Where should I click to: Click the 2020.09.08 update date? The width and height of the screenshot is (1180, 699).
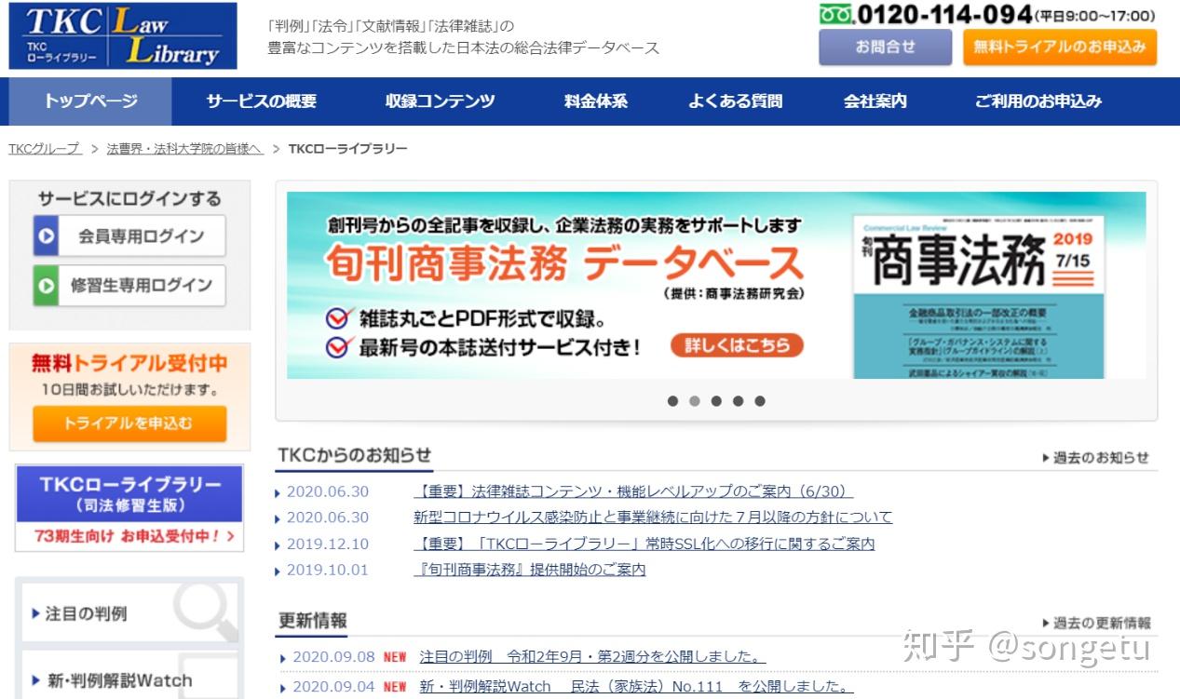tap(333, 657)
